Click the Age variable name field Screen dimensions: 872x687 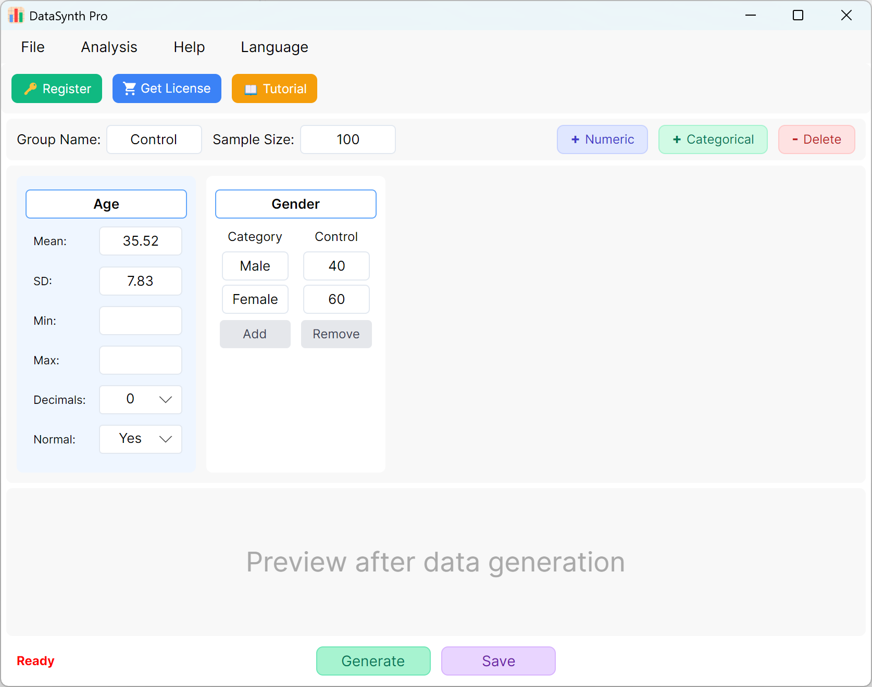[x=106, y=204]
